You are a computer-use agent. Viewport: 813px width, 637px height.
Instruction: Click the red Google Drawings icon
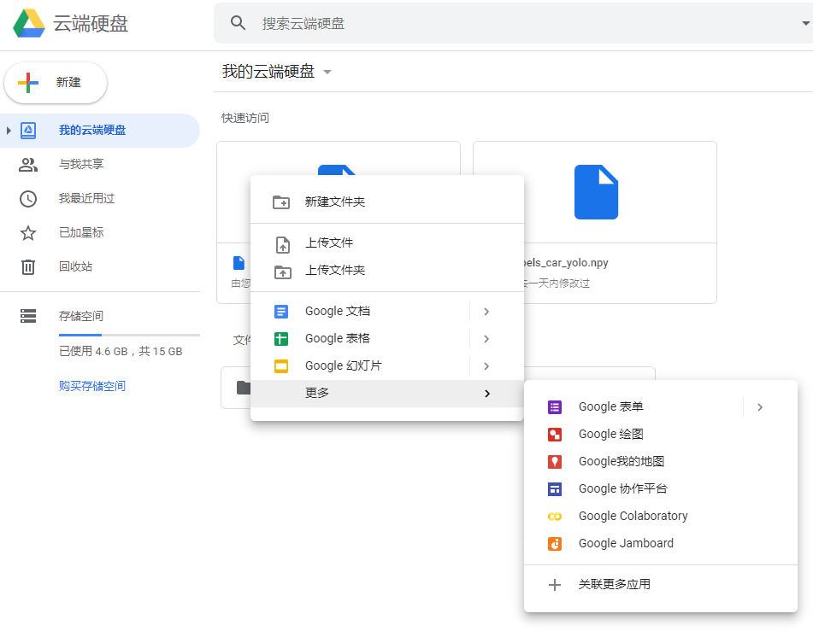[555, 435]
